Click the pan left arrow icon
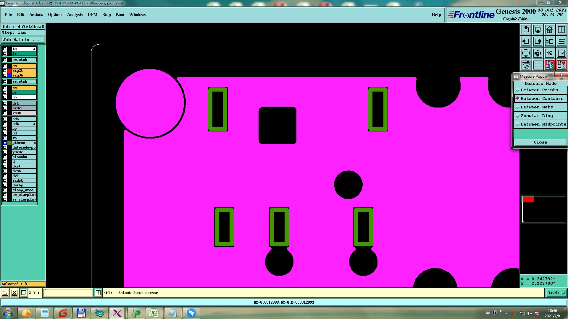Viewport: 568px width, 319px height. (x=526, y=41)
